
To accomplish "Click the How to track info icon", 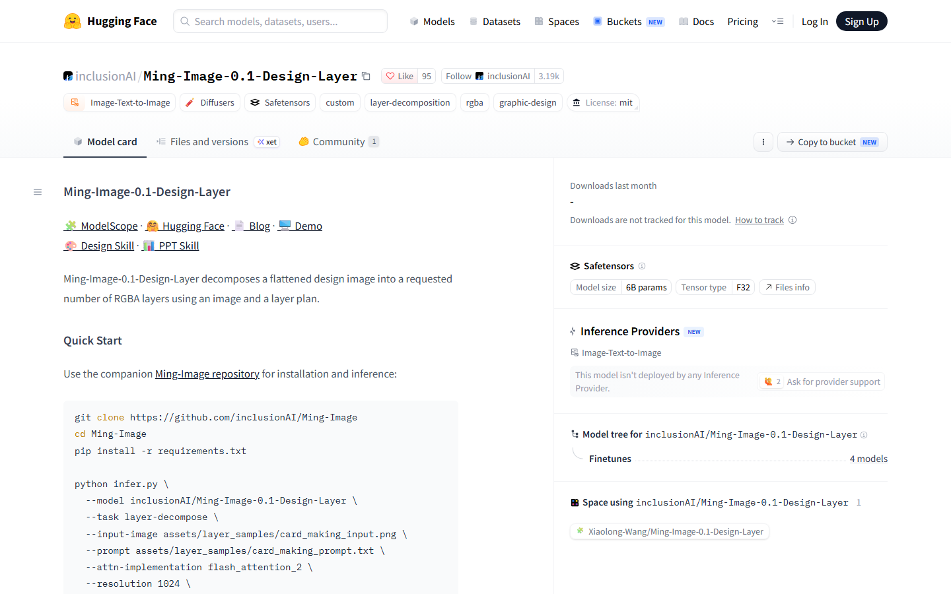I will pyautogui.click(x=792, y=220).
